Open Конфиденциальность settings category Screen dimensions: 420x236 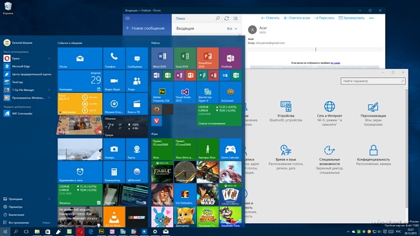[373, 155]
